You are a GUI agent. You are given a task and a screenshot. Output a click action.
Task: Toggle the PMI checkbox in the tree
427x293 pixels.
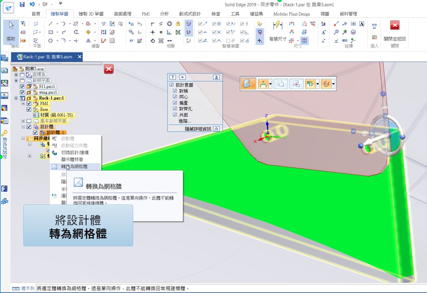coord(29,103)
